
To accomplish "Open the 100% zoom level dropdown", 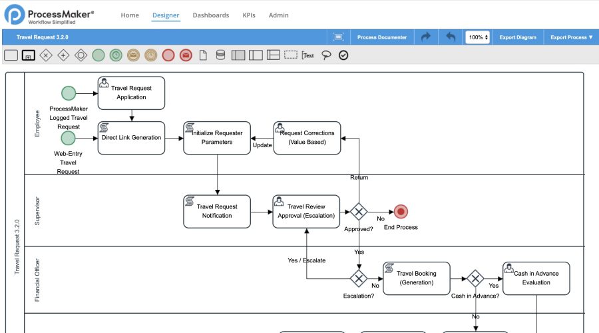I will (x=477, y=37).
